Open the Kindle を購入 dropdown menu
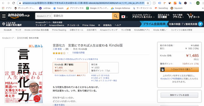 click(x=160, y=30)
